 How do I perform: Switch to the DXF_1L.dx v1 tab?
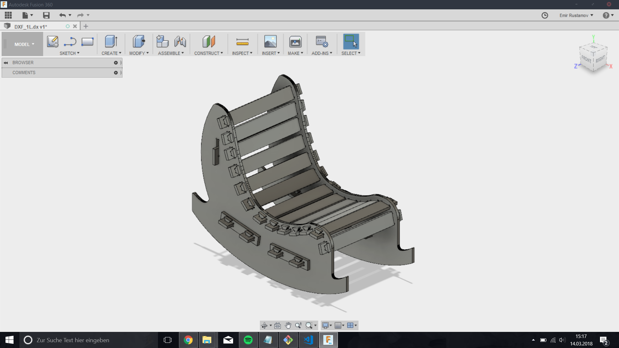pyautogui.click(x=31, y=27)
